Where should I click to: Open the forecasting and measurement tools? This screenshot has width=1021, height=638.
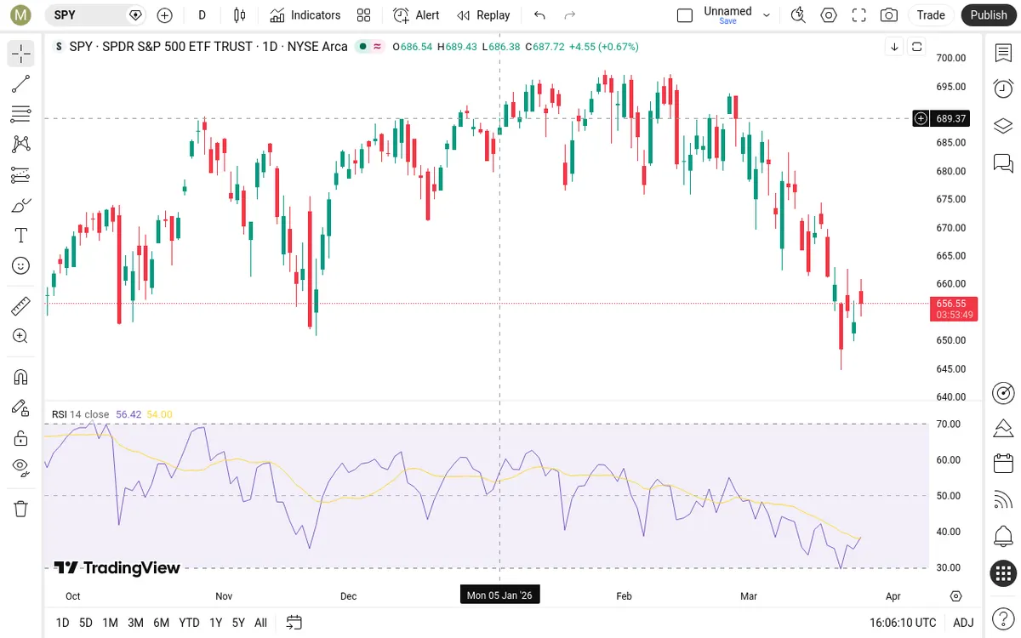coord(21,175)
